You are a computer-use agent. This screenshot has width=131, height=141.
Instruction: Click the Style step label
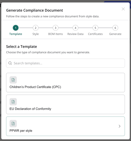pyautogui.click(x=35, y=34)
